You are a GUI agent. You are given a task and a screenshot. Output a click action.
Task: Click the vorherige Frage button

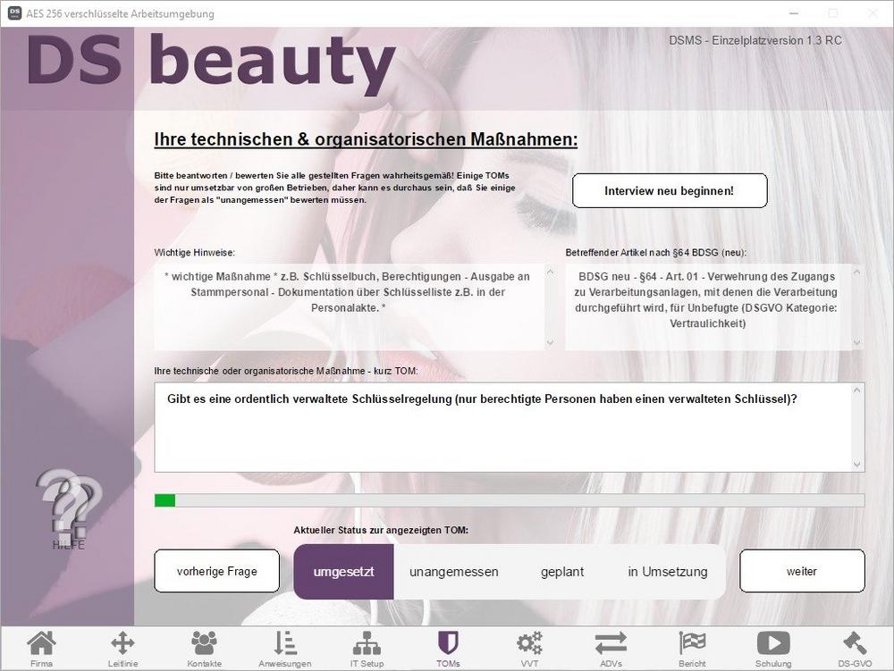(x=216, y=571)
